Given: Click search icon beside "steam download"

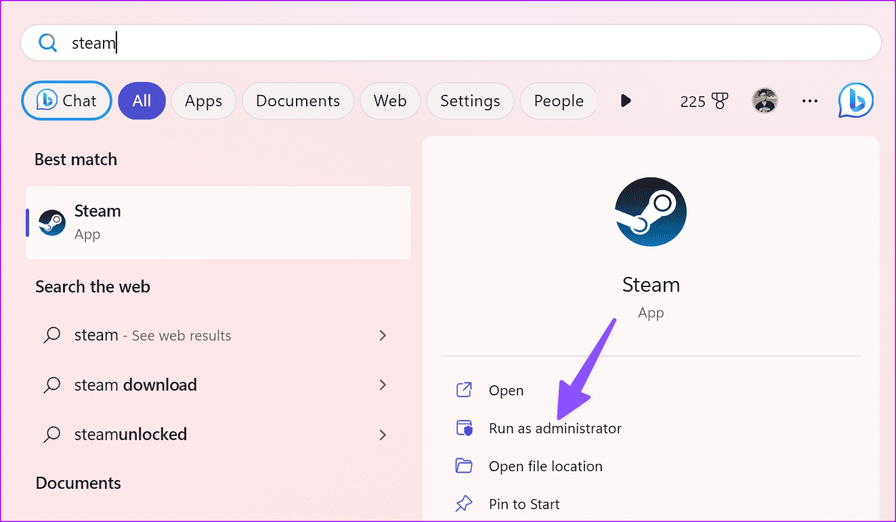Looking at the screenshot, I should coord(51,385).
